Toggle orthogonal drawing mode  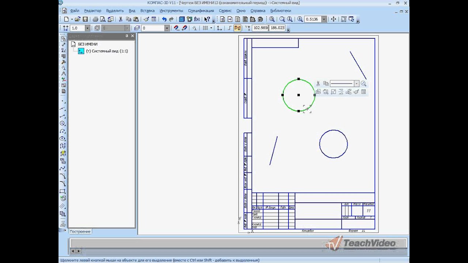[x=229, y=28]
